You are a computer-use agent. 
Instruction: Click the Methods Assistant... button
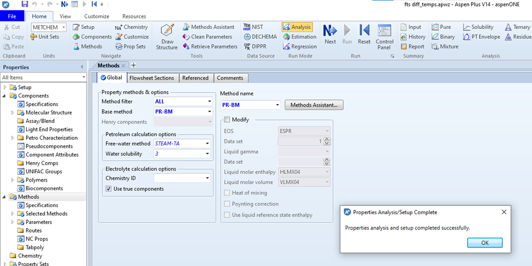point(314,105)
